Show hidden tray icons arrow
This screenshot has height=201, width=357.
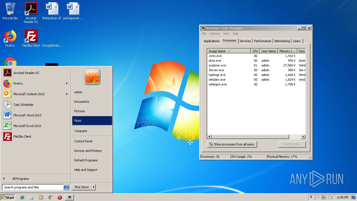[311, 197]
